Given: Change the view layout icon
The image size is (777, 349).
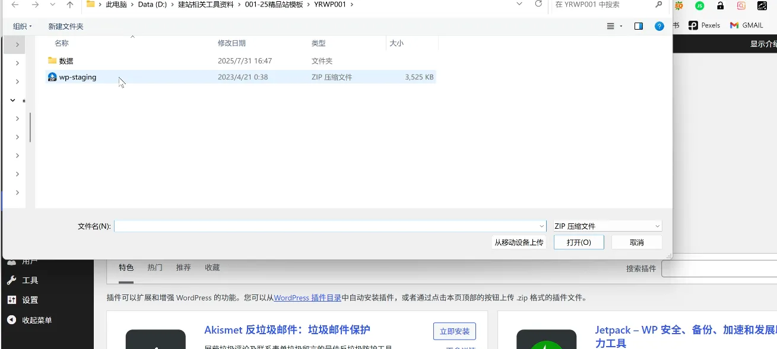Looking at the screenshot, I should (610, 26).
